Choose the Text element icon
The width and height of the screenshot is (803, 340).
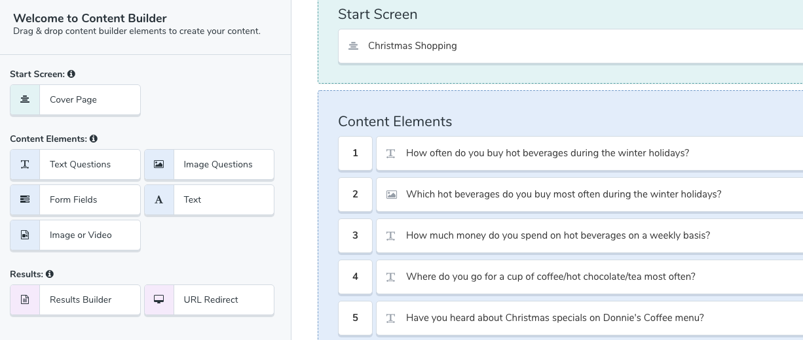coord(159,199)
